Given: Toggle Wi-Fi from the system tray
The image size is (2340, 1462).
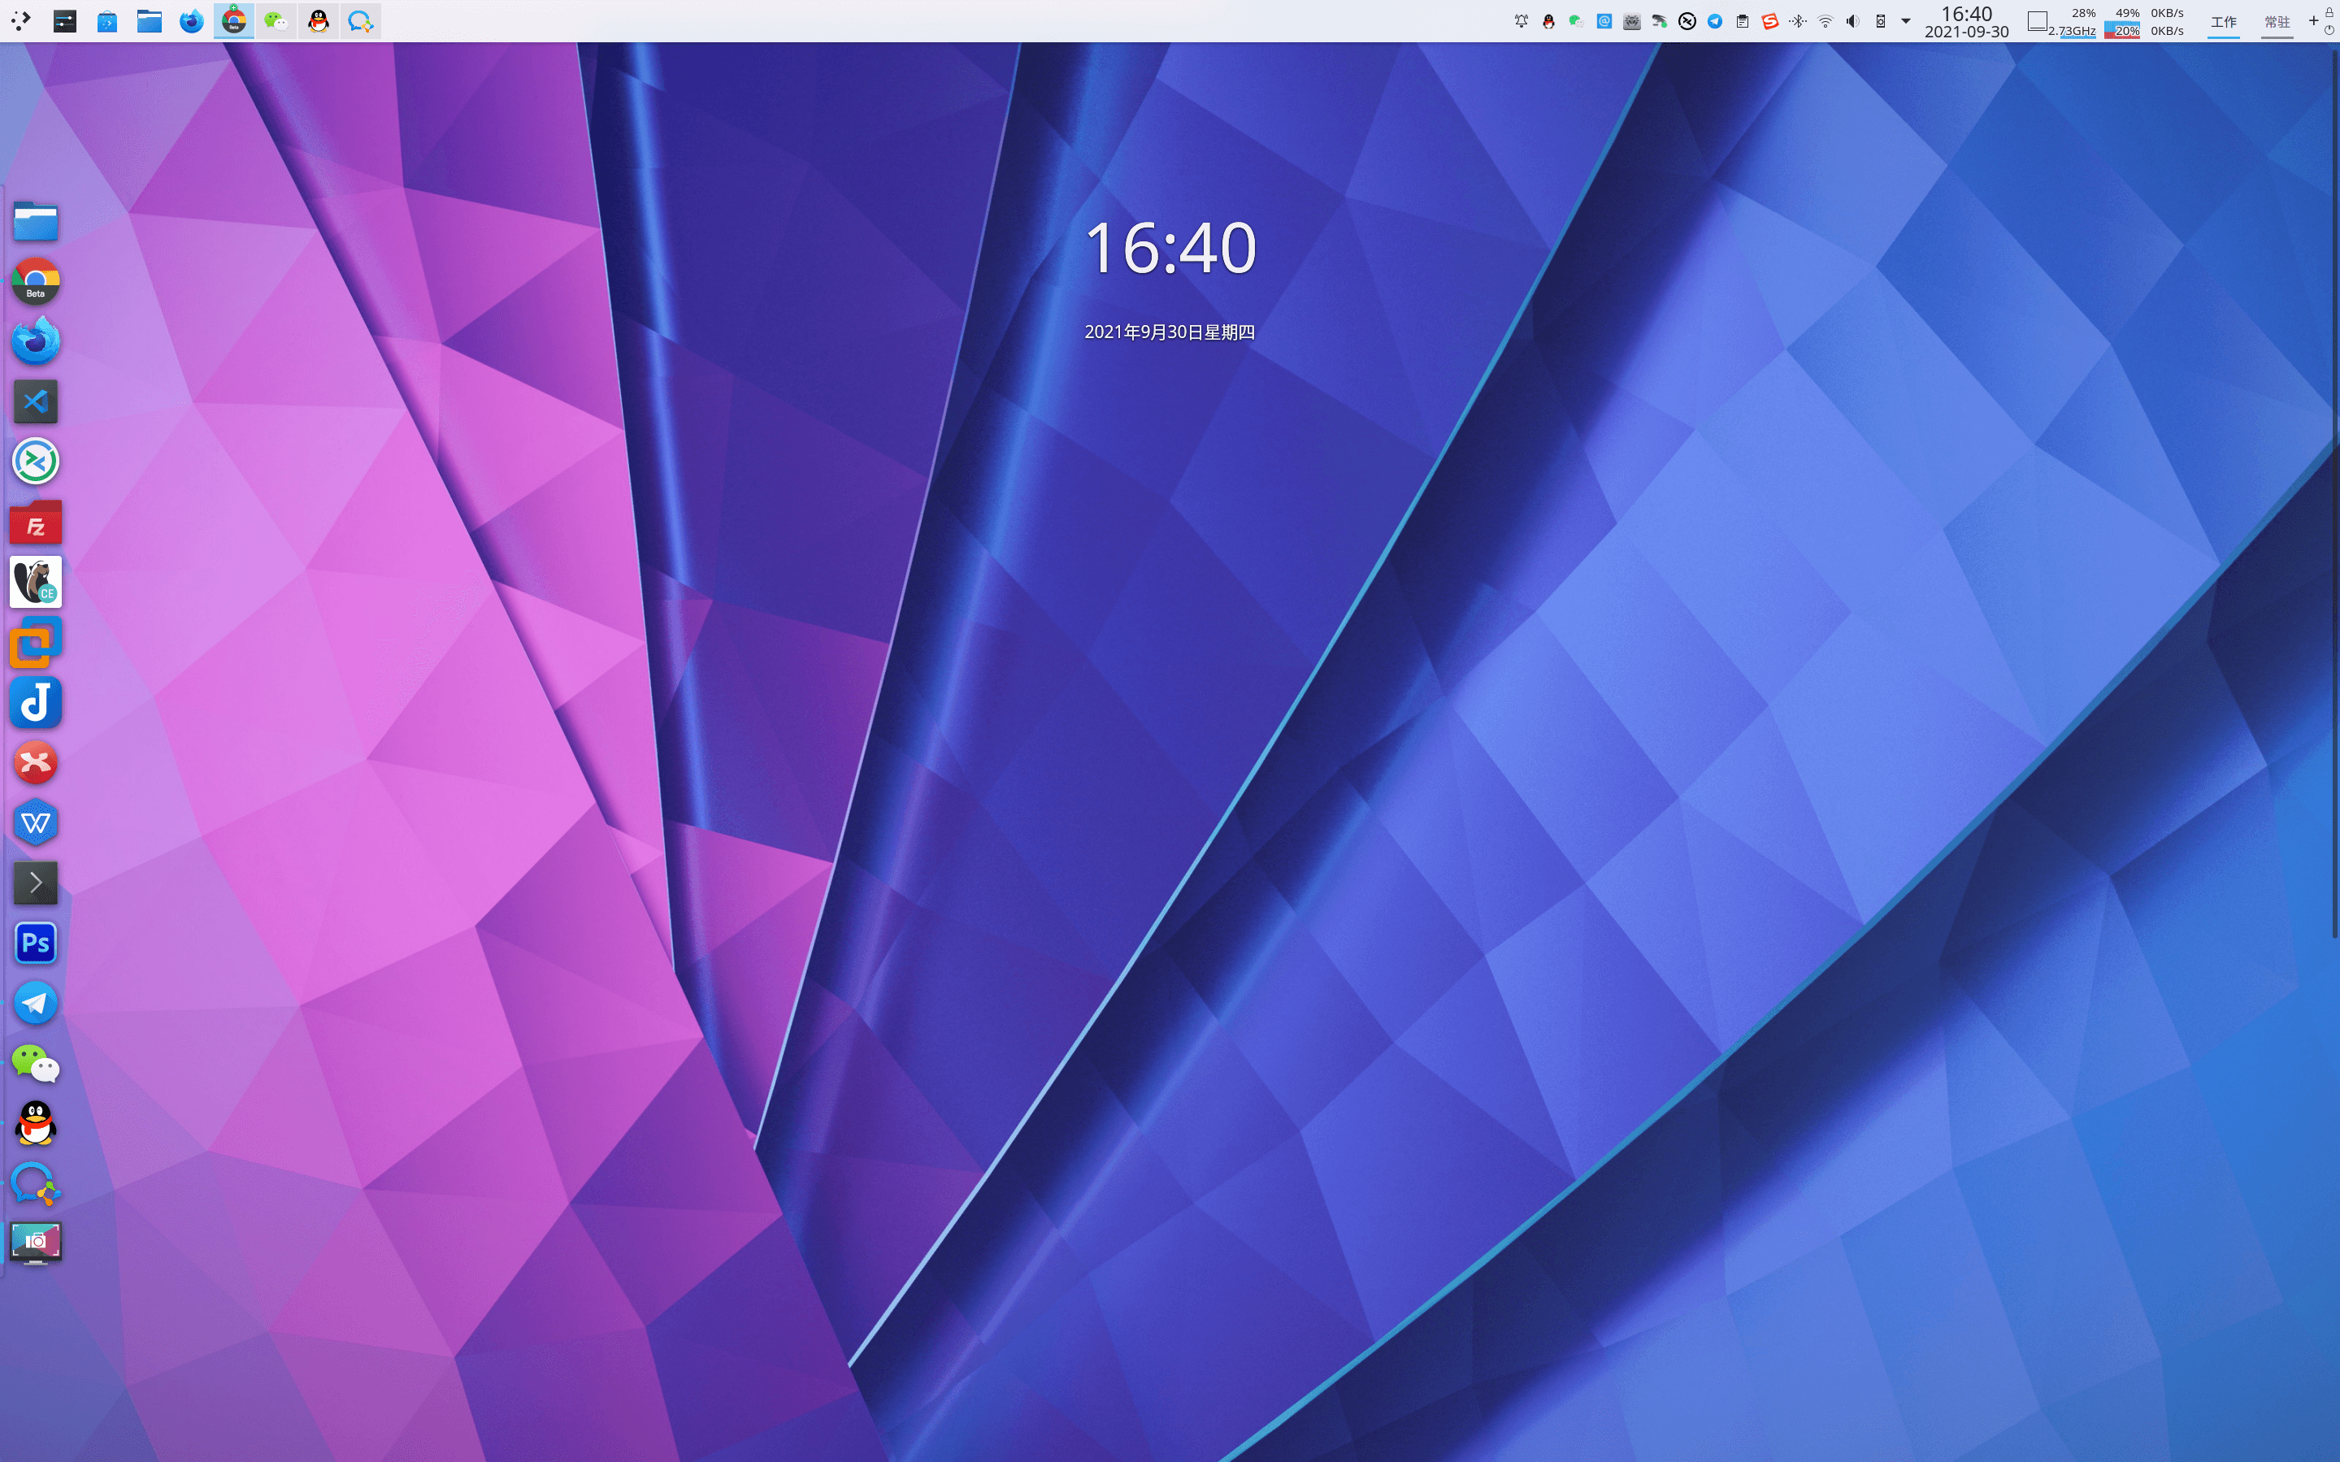Looking at the screenshot, I should coord(1824,20).
